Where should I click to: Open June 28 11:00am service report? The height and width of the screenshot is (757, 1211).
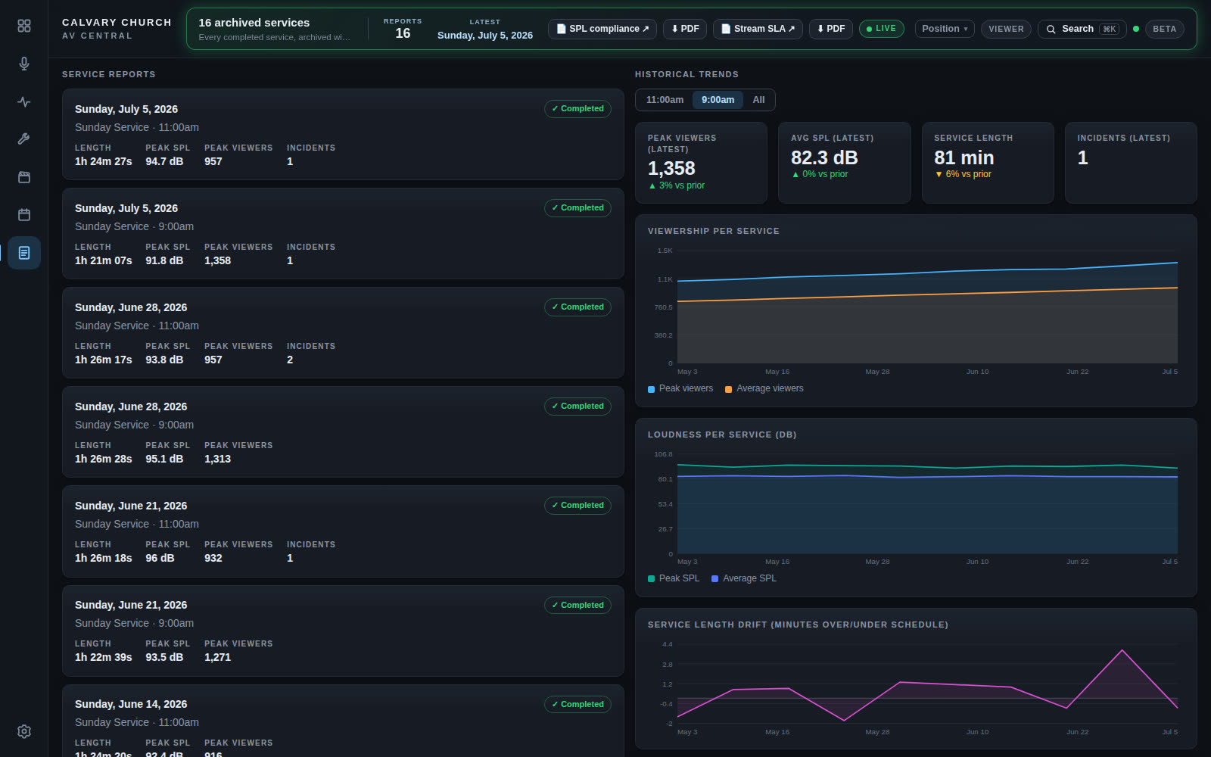pyautogui.click(x=343, y=332)
